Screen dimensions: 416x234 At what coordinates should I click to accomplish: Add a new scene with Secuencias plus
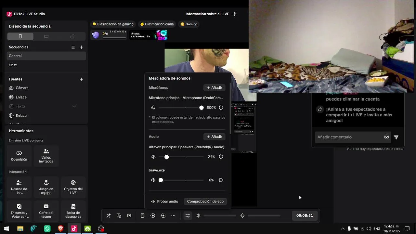click(82, 47)
